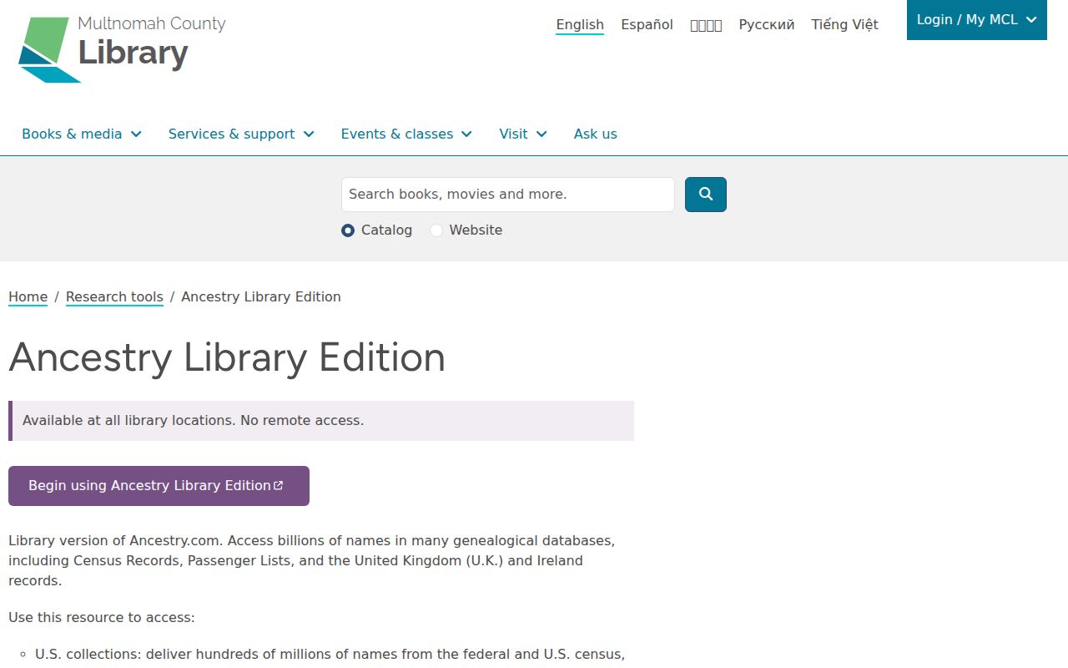The image size is (1068, 668).
Task: Switch language to Русский
Action: pos(767,25)
